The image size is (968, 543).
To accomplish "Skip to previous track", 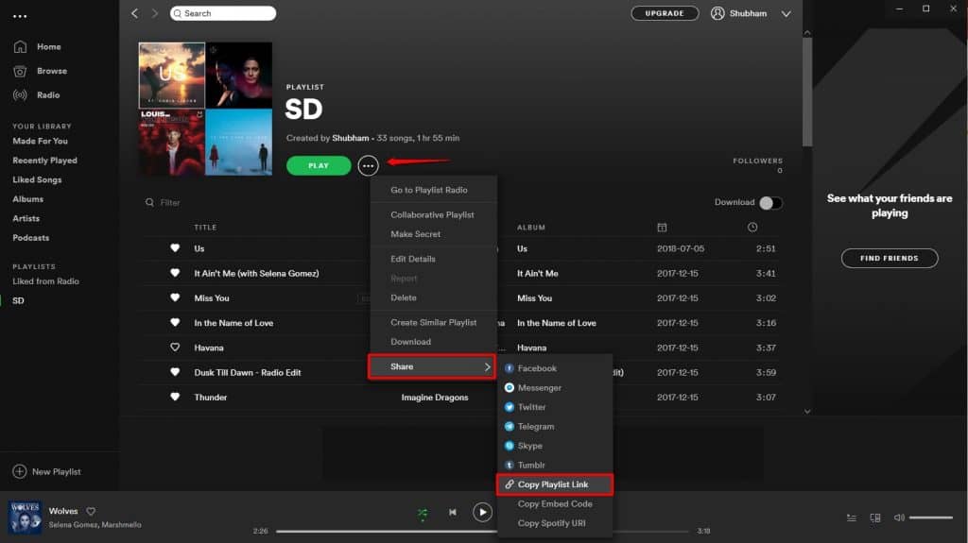I will pyautogui.click(x=453, y=512).
